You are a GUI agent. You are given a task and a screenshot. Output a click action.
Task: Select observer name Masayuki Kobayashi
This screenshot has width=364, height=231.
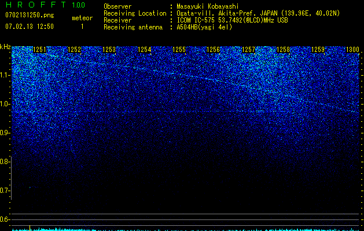pyautogui.click(x=208, y=6)
